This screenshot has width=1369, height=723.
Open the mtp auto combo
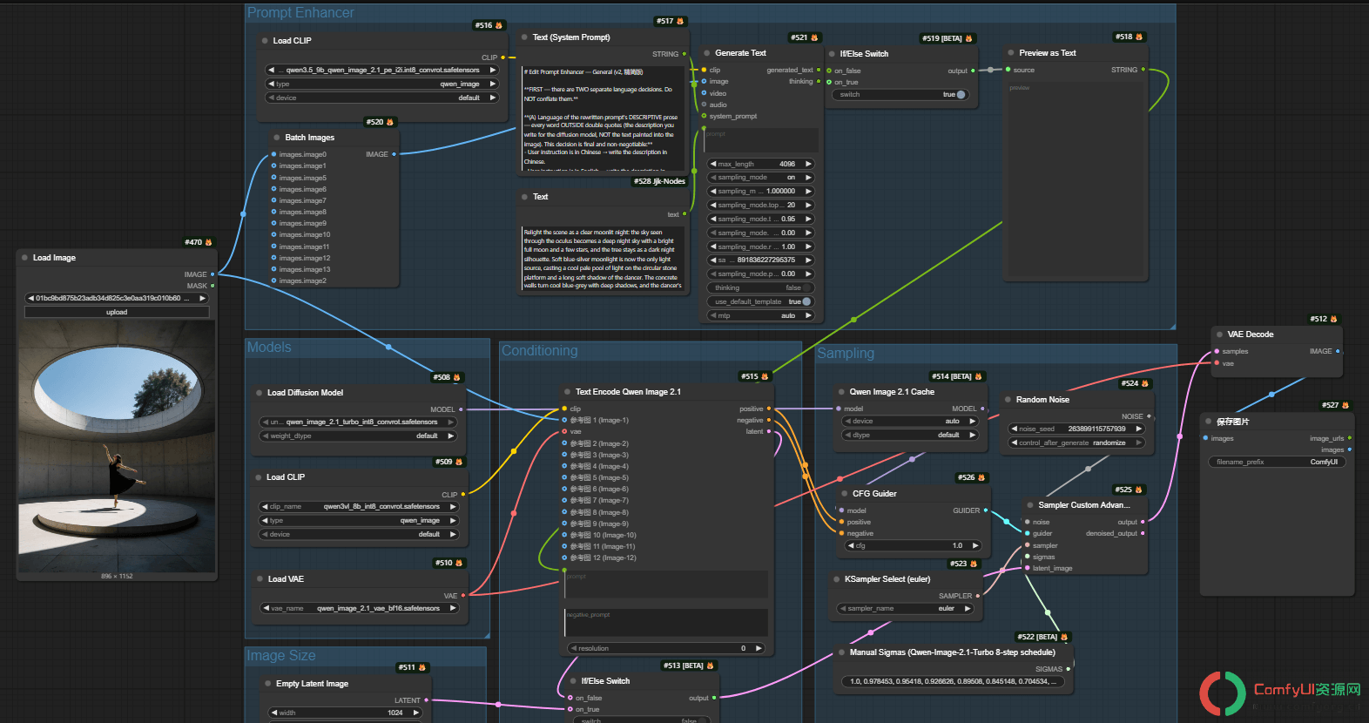tap(760, 315)
